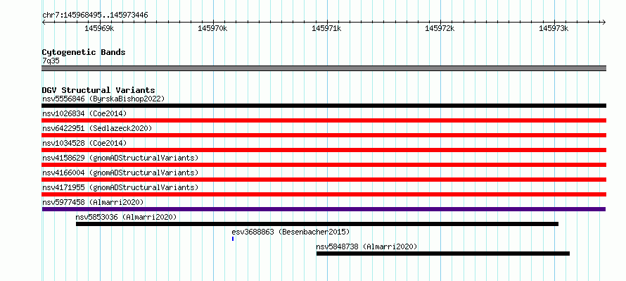Click the black nsv5556846 variant bar
Image resolution: width=626 pixels, height=281 pixels.
point(324,106)
